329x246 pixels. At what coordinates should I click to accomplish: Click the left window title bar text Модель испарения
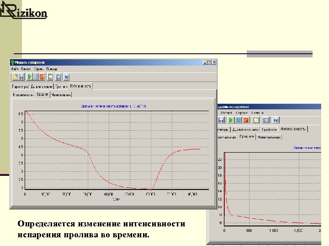click(x=30, y=62)
